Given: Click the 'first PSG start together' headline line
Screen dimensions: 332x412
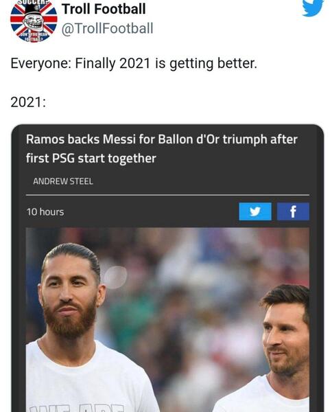Looking at the screenshot, I should pos(91,158).
